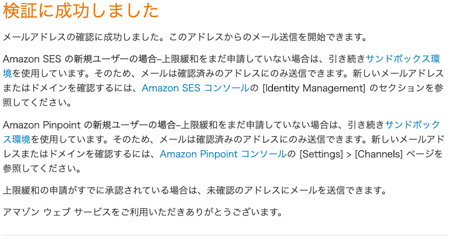Open the Amazon Pinpoint コンソール link
Image resolution: width=451 pixels, height=239 pixels.
click(x=223, y=154)
